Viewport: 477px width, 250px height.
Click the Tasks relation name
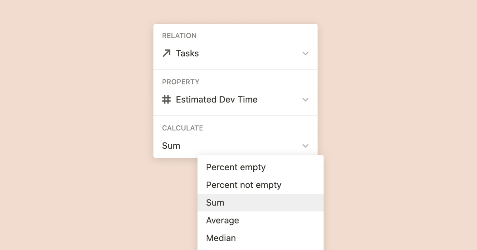pos(187,54)
